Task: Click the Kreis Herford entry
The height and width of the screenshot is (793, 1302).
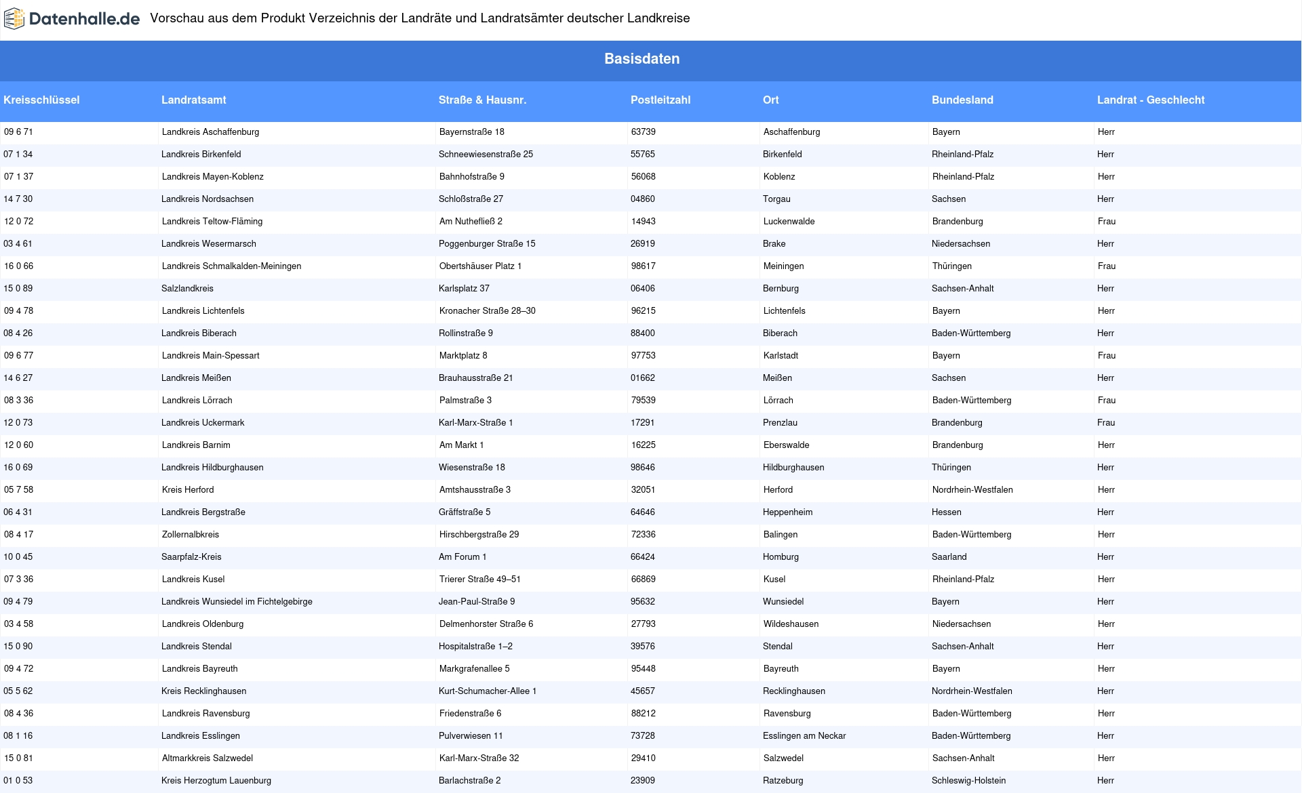Action: coord(187,490)
